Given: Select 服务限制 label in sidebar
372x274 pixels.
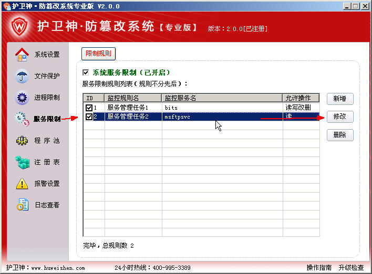Looking at the screenshot, I should pos(47,119).
